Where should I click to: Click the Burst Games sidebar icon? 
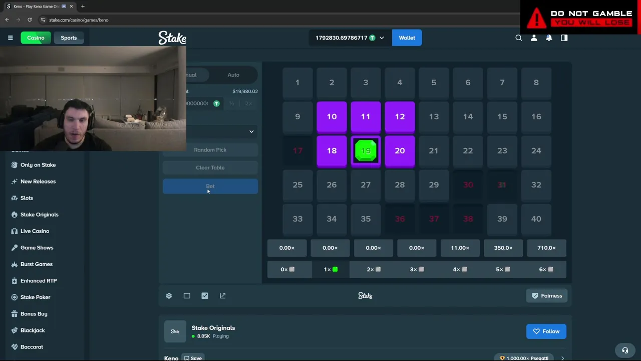(15, 264)
